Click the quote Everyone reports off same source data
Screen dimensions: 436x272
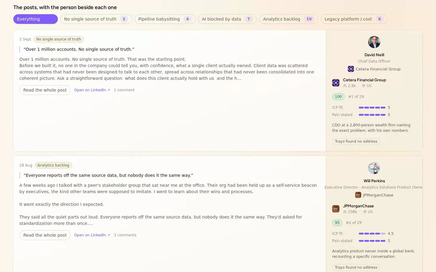(x=108, y=175)
